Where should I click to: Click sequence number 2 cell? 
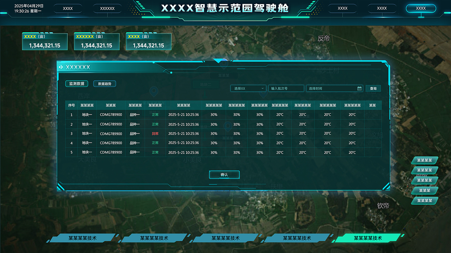tap(72, 124)
